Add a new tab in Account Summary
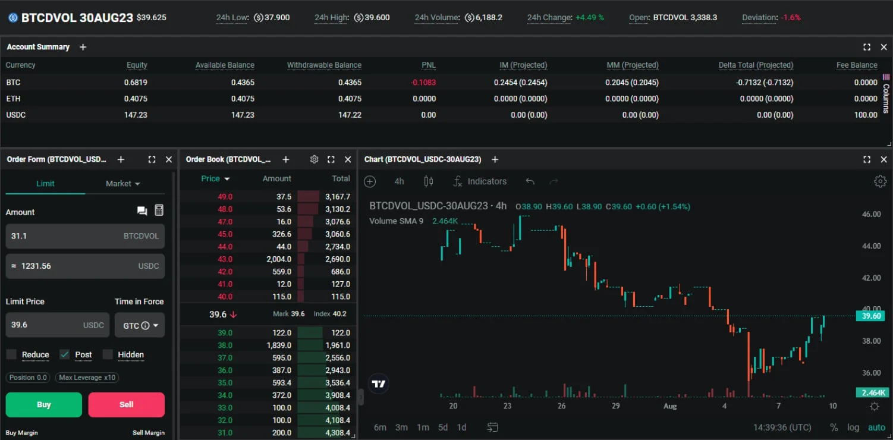 [x=83, y=47]
